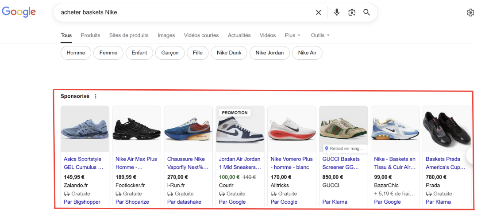Image resolution: width=481 pixels, height=217 pixels.
Task: Click Retrait en magasin label
Action: [x=345, y=148]
